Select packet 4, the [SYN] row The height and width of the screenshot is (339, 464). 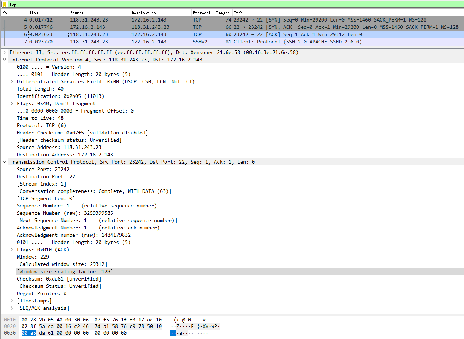(232, 20)
